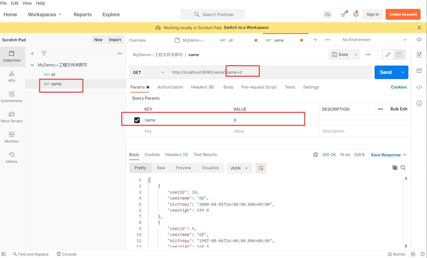Click the Search Postman field
Screen dimensions: 427x258
(213, 14)
